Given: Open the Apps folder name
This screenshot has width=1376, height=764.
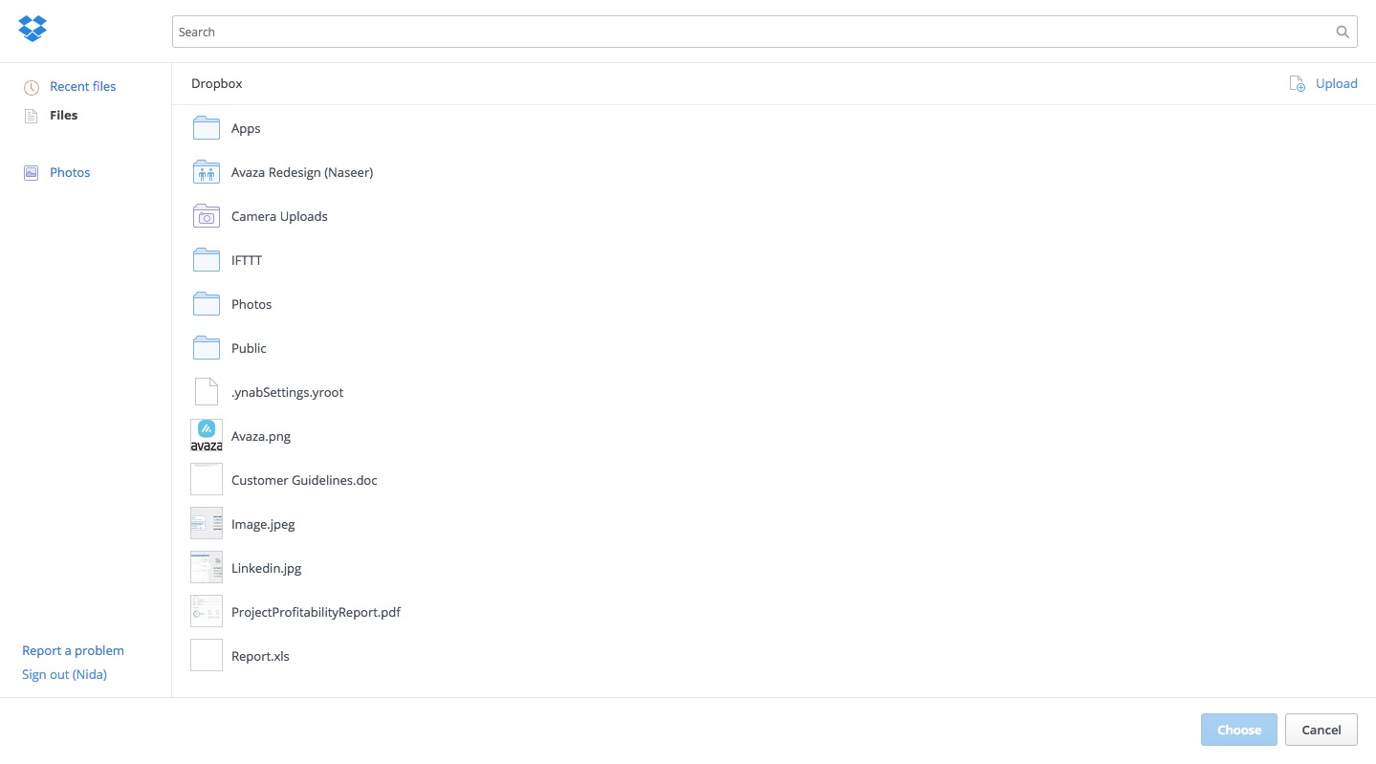Looking at the screenshot, I should [246, 129].
